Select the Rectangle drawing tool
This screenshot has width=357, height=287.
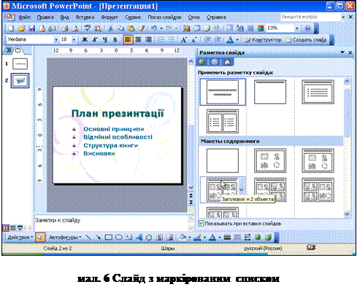click(109, 237)
